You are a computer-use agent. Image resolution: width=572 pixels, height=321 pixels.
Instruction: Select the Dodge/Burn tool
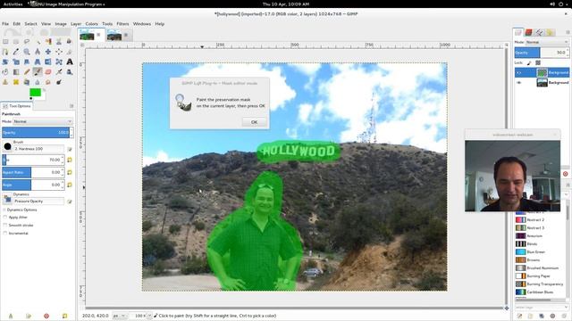[59, 82]
